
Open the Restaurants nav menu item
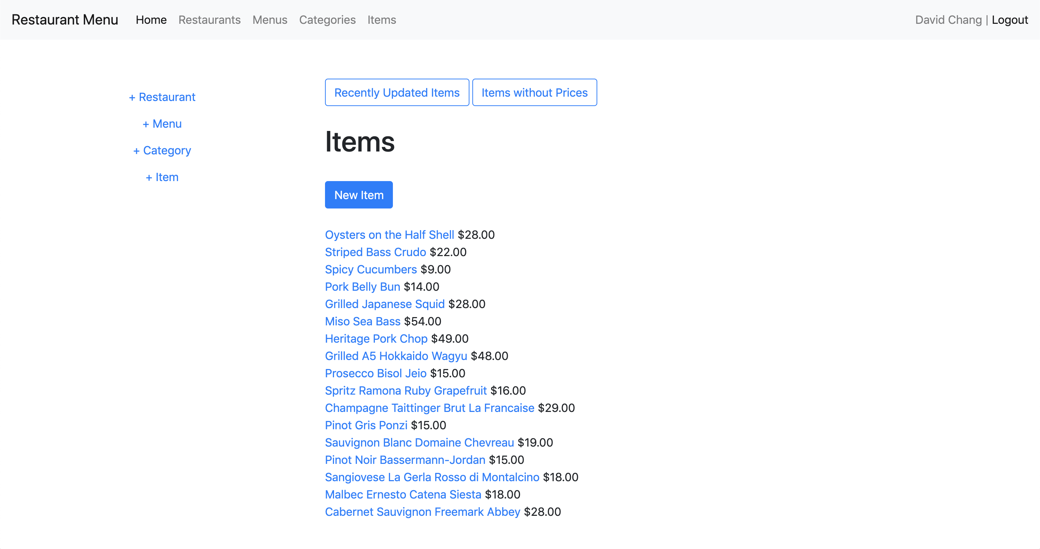coord(209,20)
